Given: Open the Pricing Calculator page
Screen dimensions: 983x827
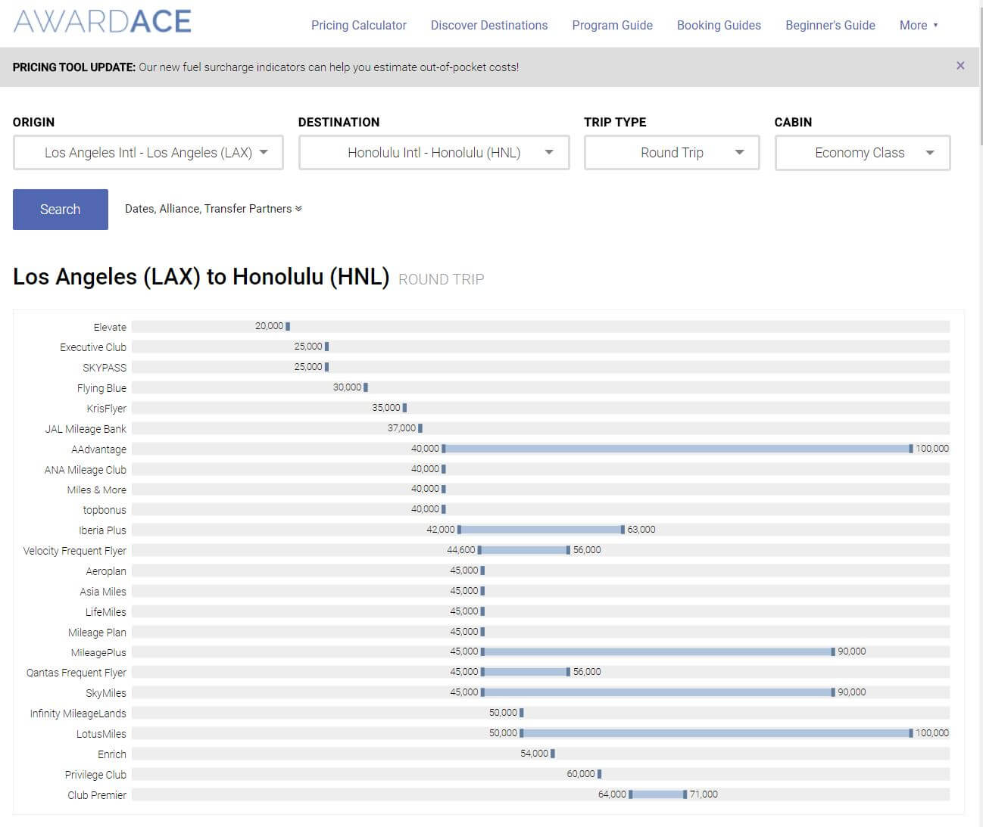Looking at the screenshot, I should point(359,25).
